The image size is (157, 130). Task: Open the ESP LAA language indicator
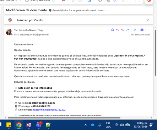tap(108, 125)
